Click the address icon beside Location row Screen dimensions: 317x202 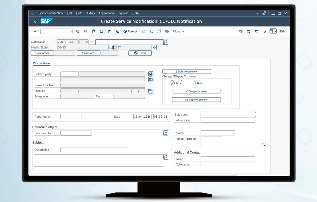pos(151,91)
